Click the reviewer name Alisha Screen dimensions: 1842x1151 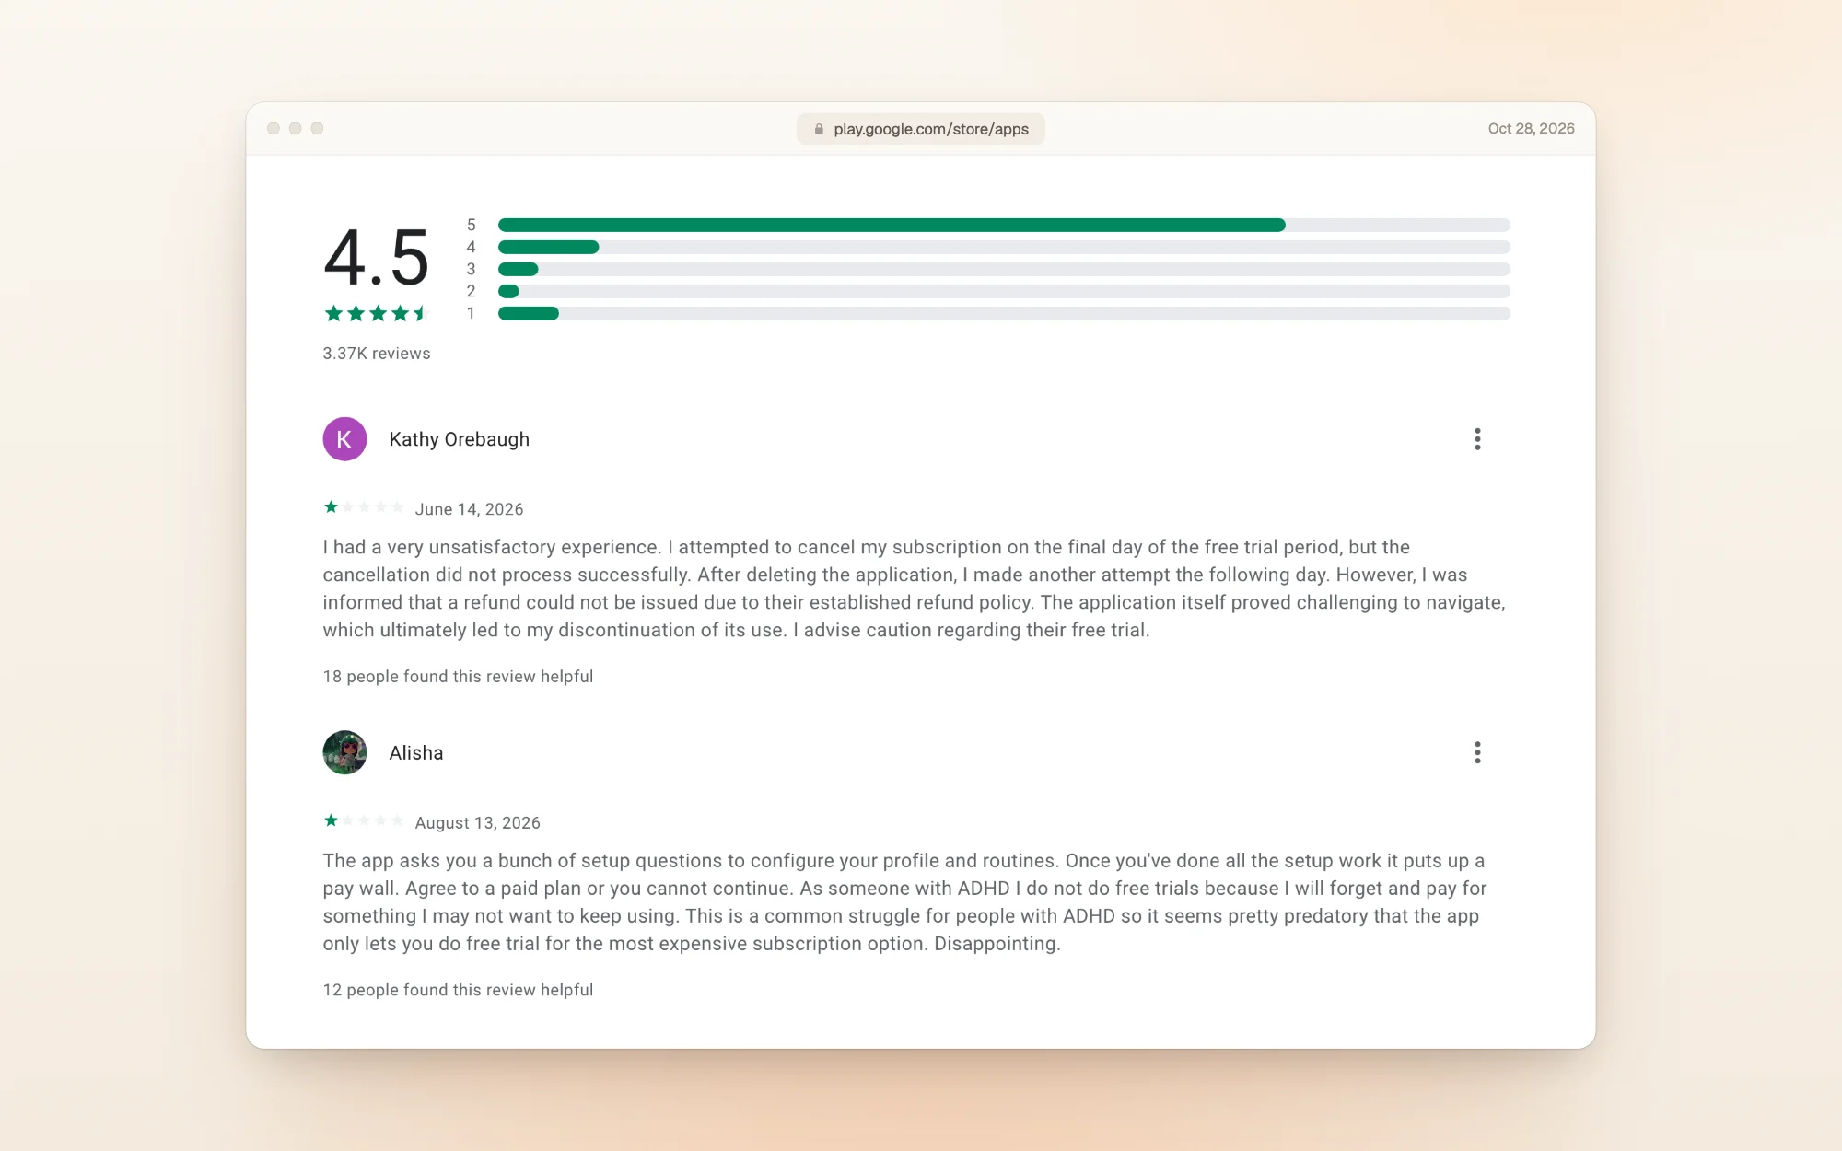[x=415, y=753]
